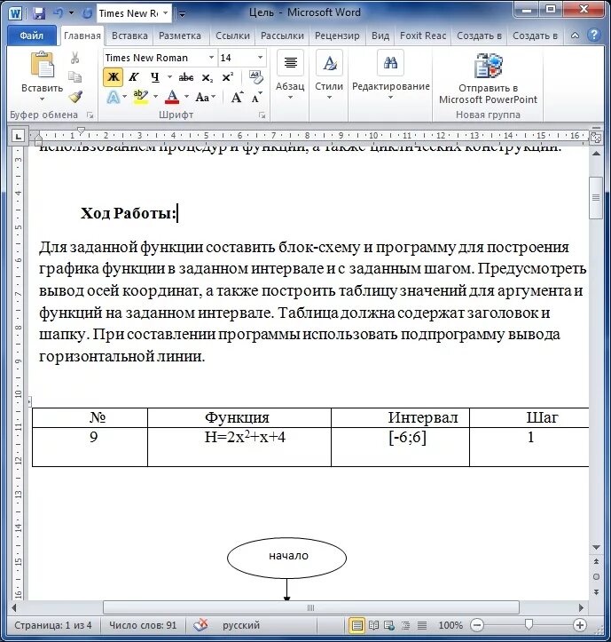611x642 pixels.
Task: Click the Save icon in the quick access toolbar
Action: tap(39, 14)
